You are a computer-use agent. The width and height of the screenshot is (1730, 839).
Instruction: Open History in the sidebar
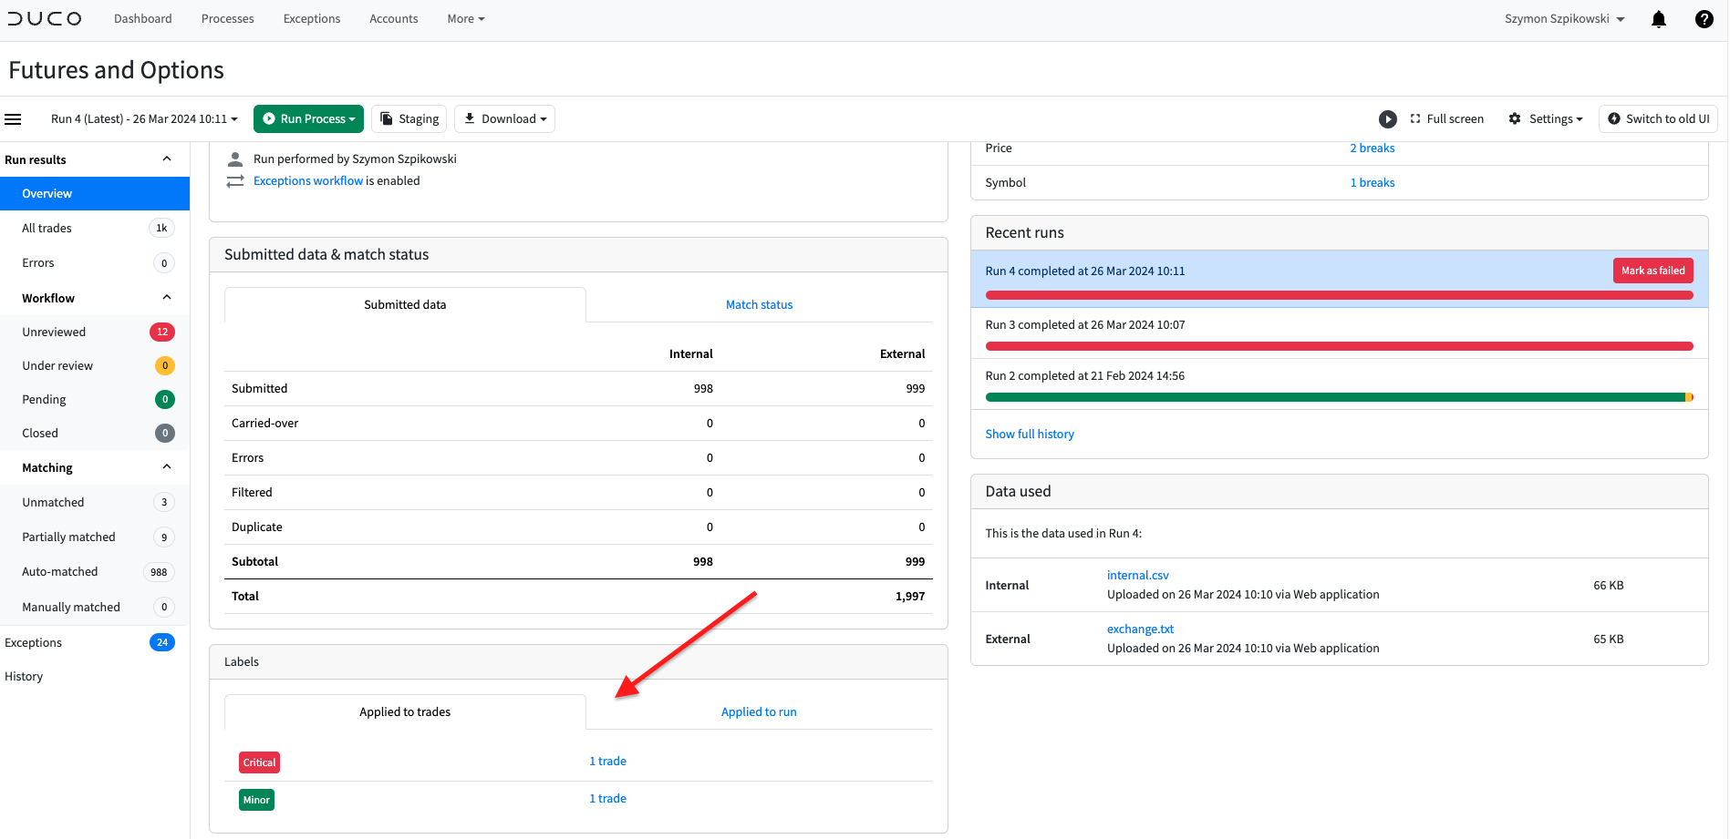(x=24, y=677)
